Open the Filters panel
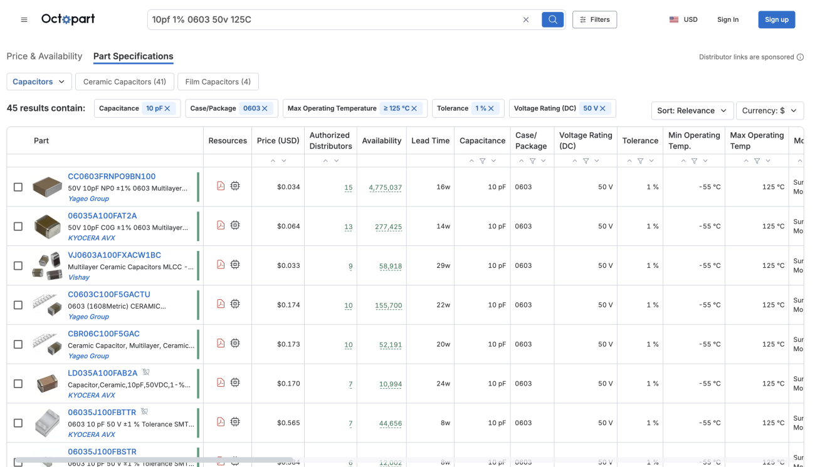The image size is (815, 467). click(594, 19)
